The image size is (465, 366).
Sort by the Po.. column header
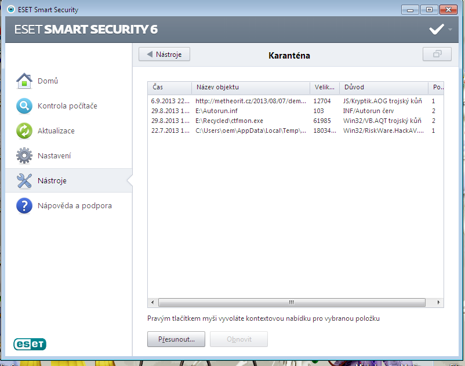pyautogui.click(x=436, y=87)
